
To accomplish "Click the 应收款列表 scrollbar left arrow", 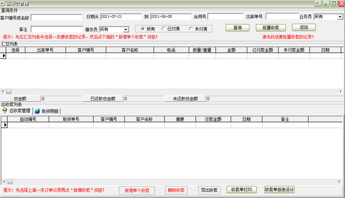I will (x=4, y=182).
